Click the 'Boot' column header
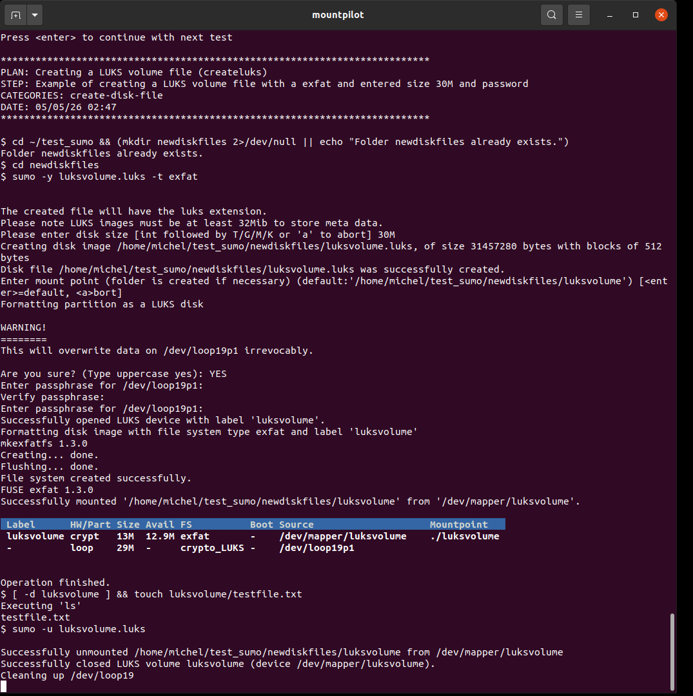The width and height of the screenshot is (693, 696). coord(262,524)
